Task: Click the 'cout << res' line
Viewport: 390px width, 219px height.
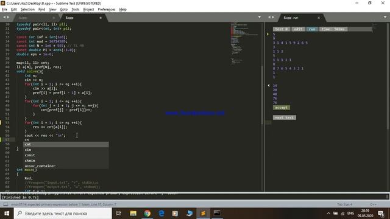Action: (45, 136)
